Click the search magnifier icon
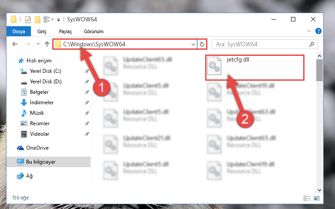 [312, 44]
